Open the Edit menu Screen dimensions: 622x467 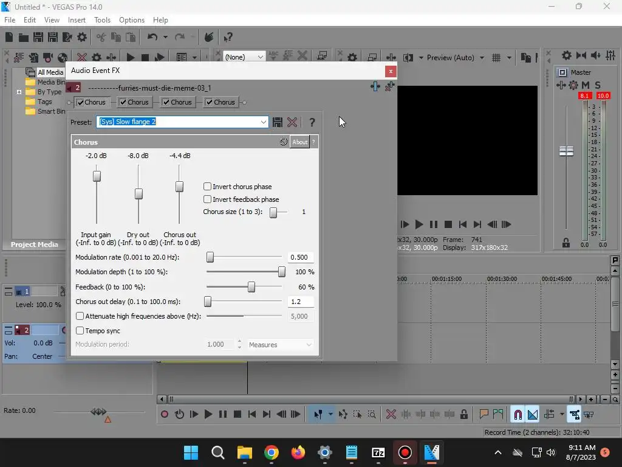pyautogui.click(x=30, y=20)
